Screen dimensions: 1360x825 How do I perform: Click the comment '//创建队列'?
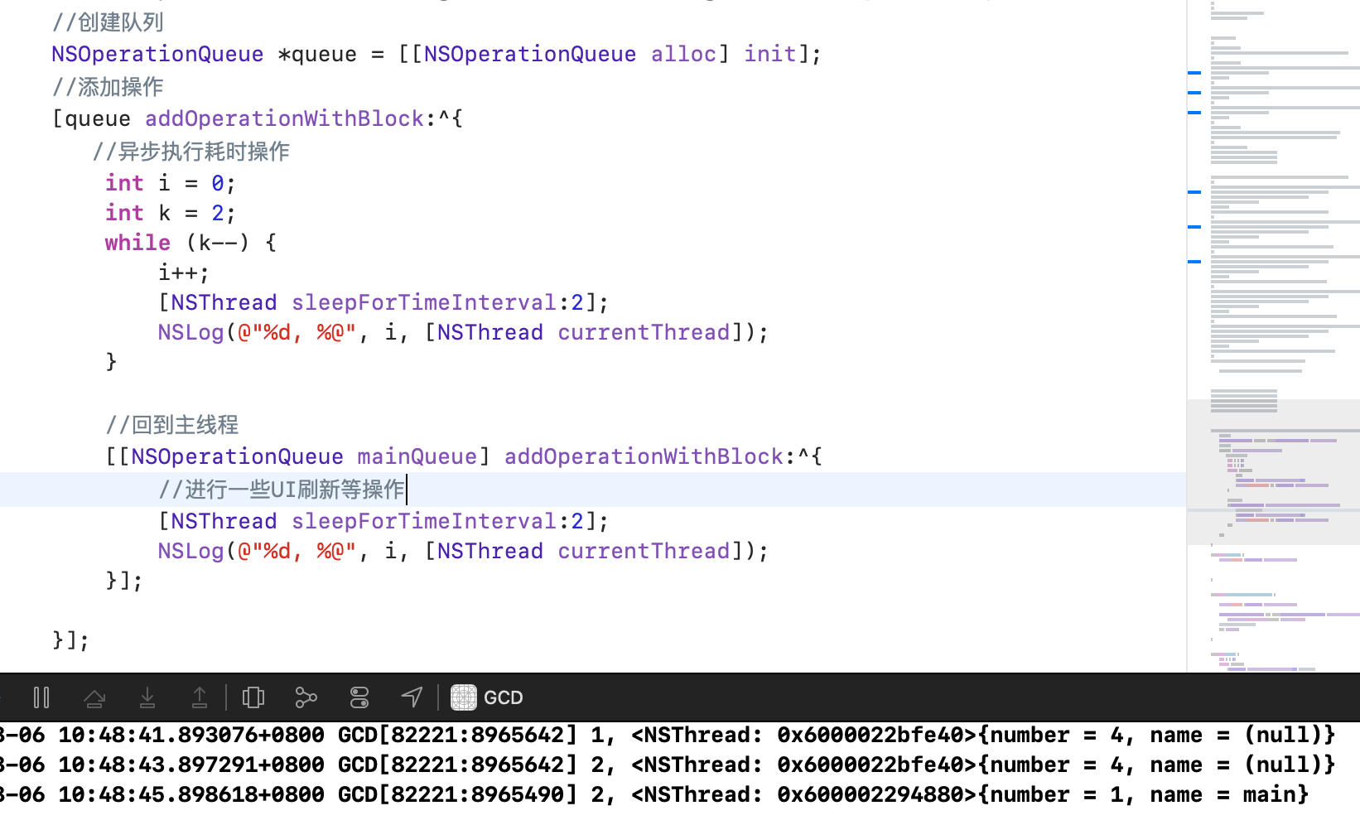pos(108,22)
